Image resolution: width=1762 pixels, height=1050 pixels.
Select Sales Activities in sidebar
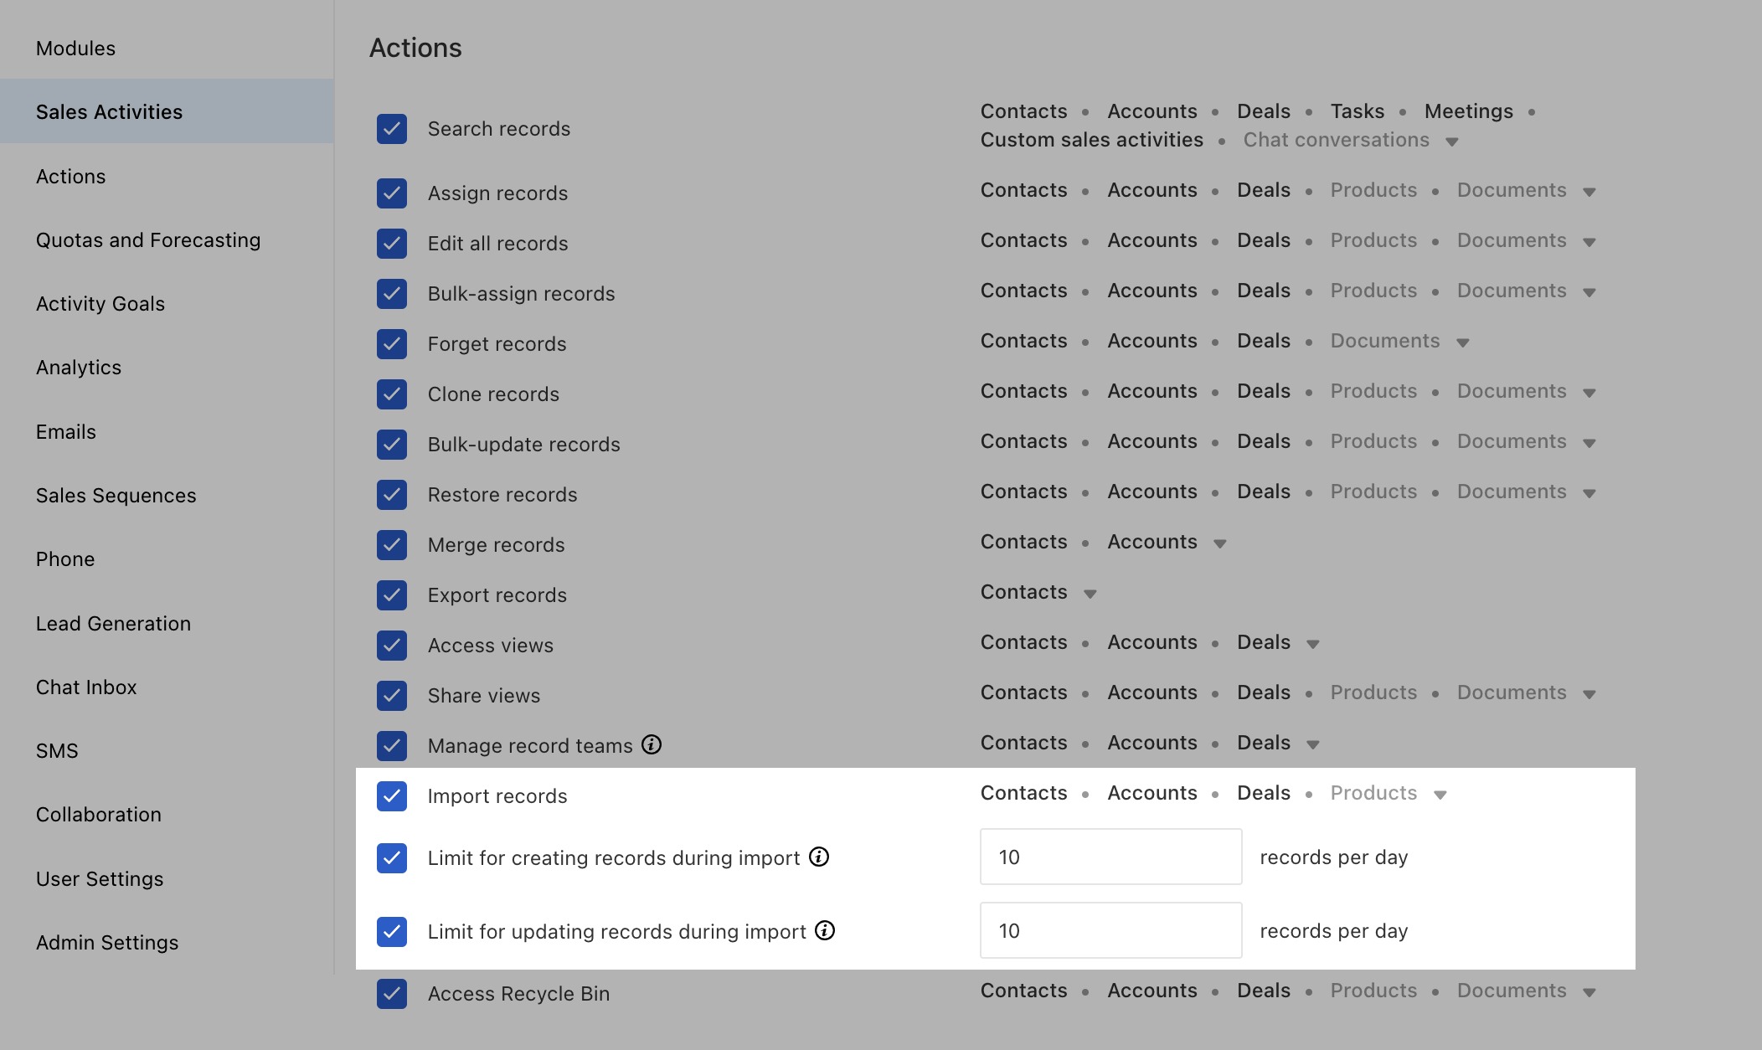pyautogui.click(x=109, y=112)
